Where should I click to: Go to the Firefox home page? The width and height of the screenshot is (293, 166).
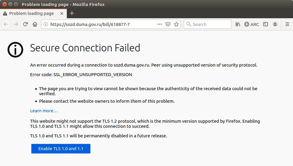pyautogui.click(x=35, y=24)
